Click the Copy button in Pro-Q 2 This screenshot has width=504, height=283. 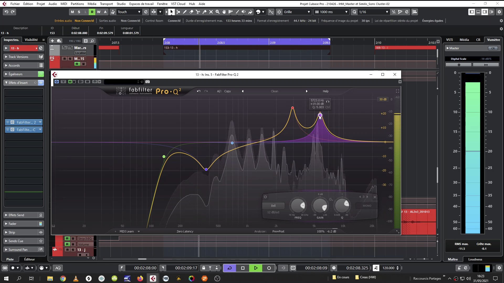(228, 91)
